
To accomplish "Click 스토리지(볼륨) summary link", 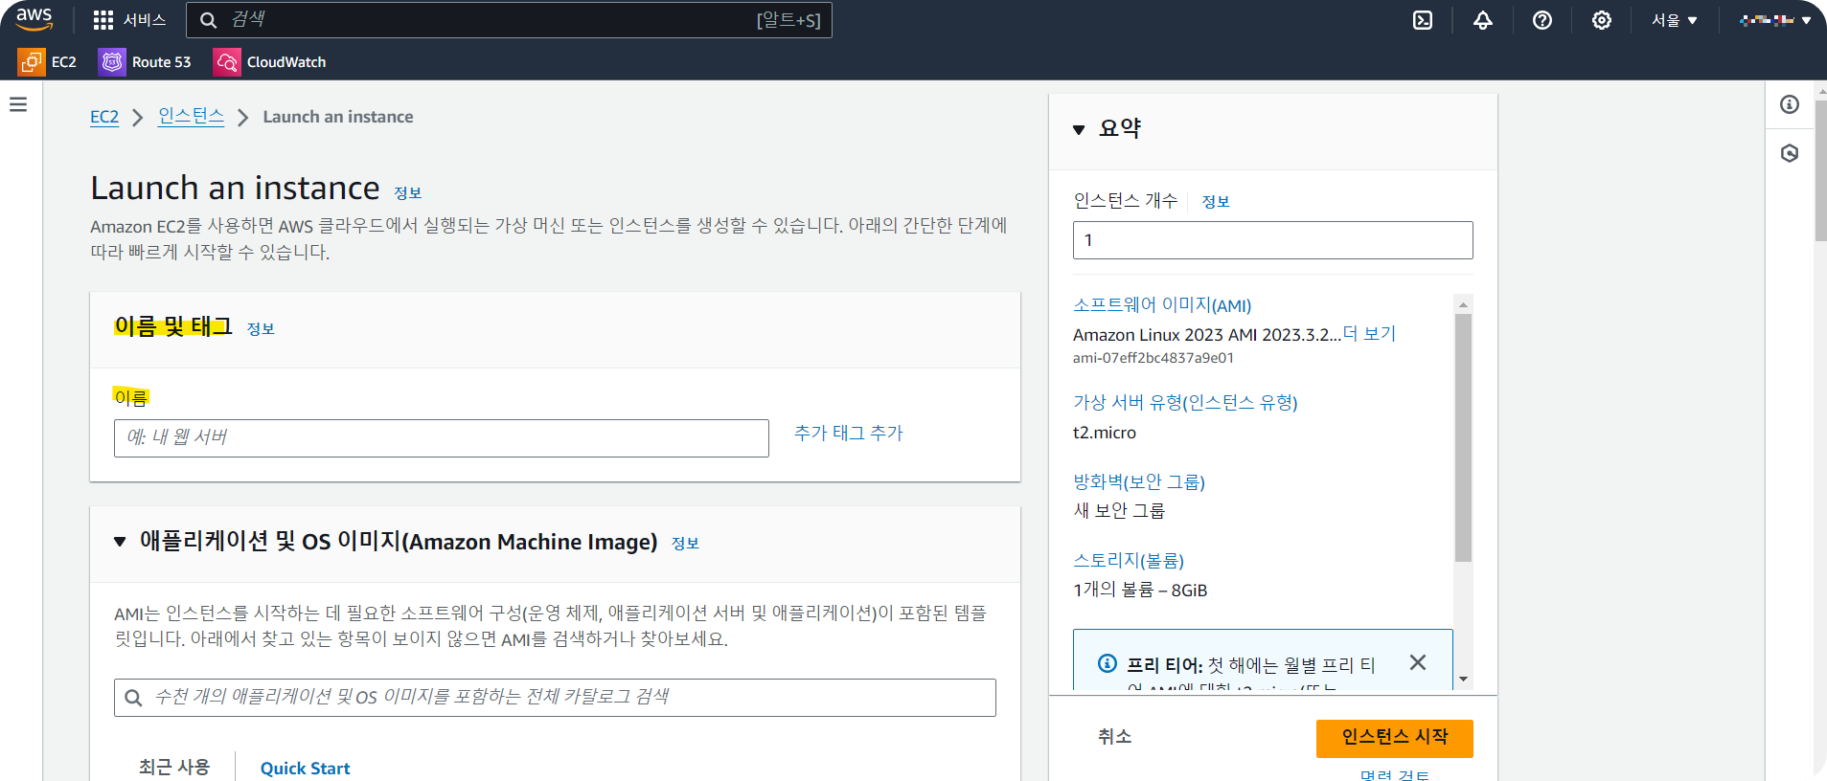I will tap(1129, 560).
